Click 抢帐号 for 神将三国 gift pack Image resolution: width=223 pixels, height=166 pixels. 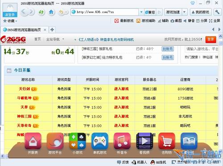pyautogui.click(x=168, y=49)
